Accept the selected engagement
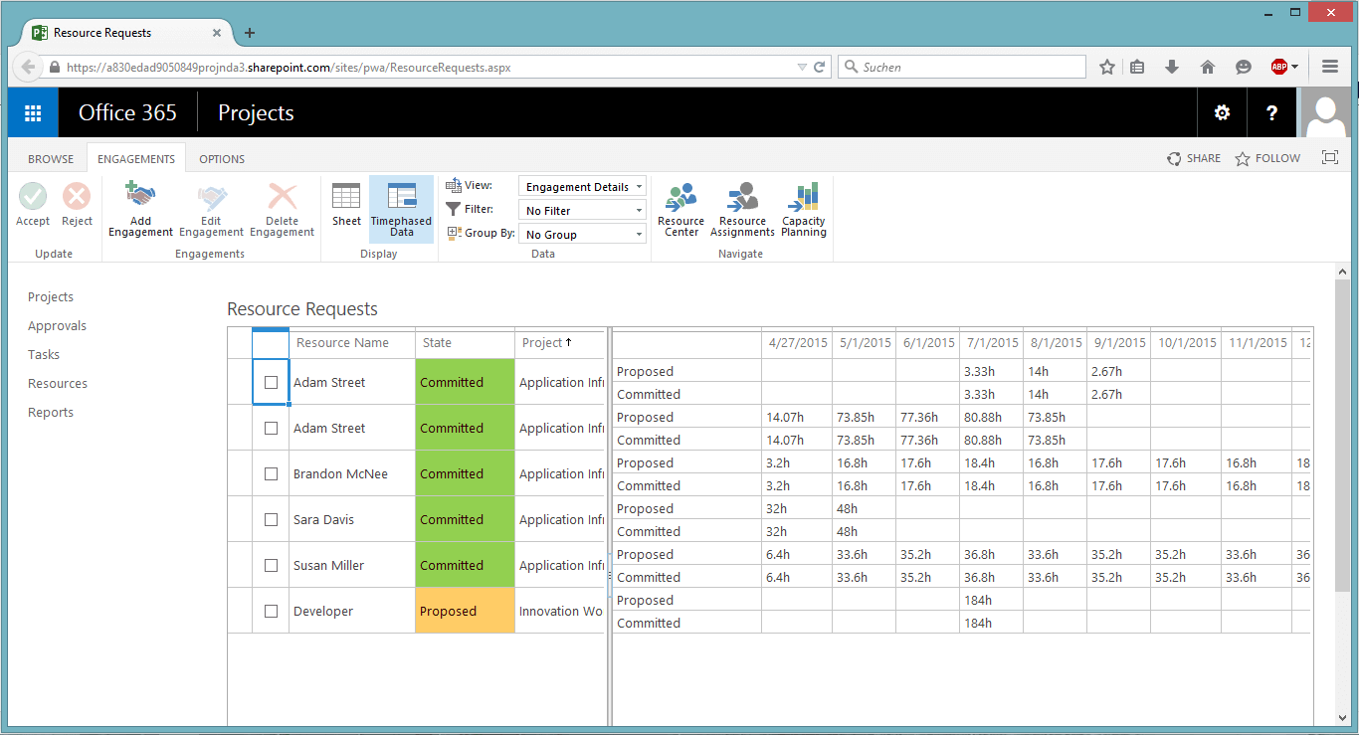 pyautogui.click(x=32, y=206)
